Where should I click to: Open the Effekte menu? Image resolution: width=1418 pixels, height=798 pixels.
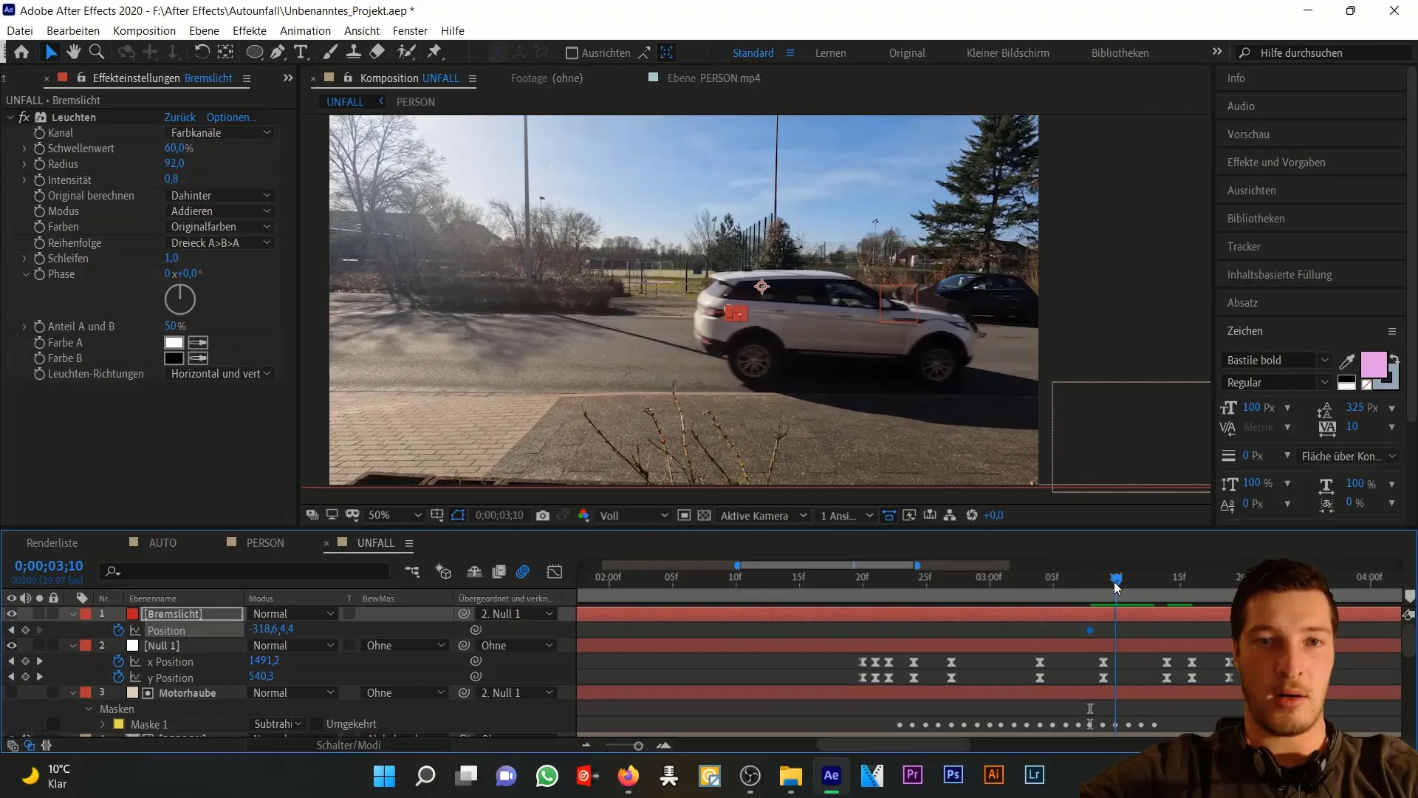(250, 31)
